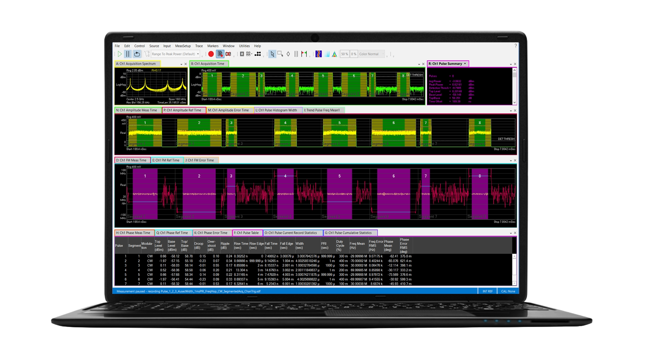
Task: Select the vertical band markers icon
Action: coord(296,54)
